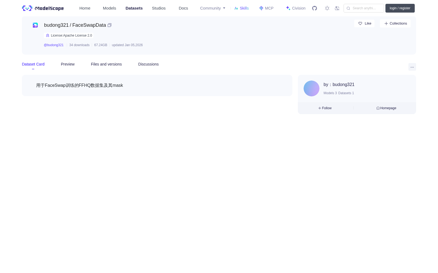This screenshot has width=438, height=273.
Task: Go to the Home page
Action: coord(85,8)
